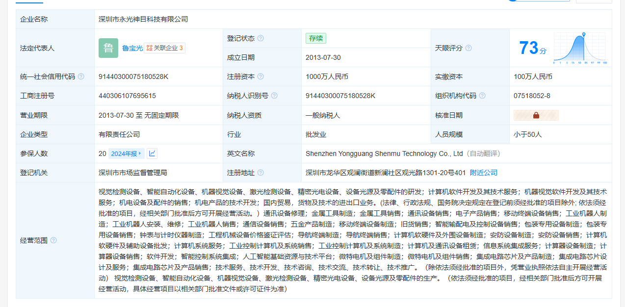The height and width of the screenshot is (307, 625).
Task: Click the industry value 批发业
Action: click(x=316, y=134)
